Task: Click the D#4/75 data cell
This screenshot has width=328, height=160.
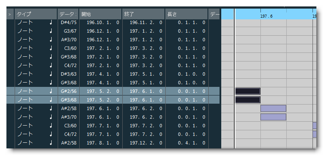Action: pos(68,23)
